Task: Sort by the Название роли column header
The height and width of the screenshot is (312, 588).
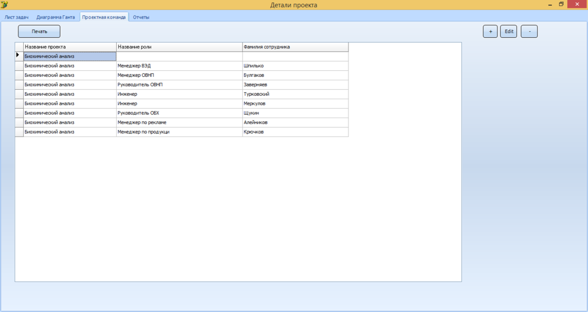Action: (179, 47)
